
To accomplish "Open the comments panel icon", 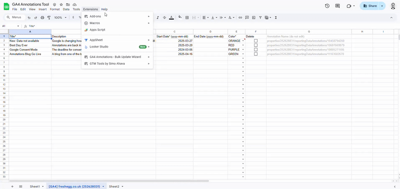I will pyautogui.click(x=337, y=6).
